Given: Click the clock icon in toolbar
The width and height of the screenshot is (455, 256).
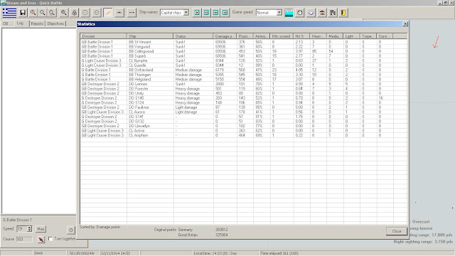Looking at the screenshot, I should 300,13.
